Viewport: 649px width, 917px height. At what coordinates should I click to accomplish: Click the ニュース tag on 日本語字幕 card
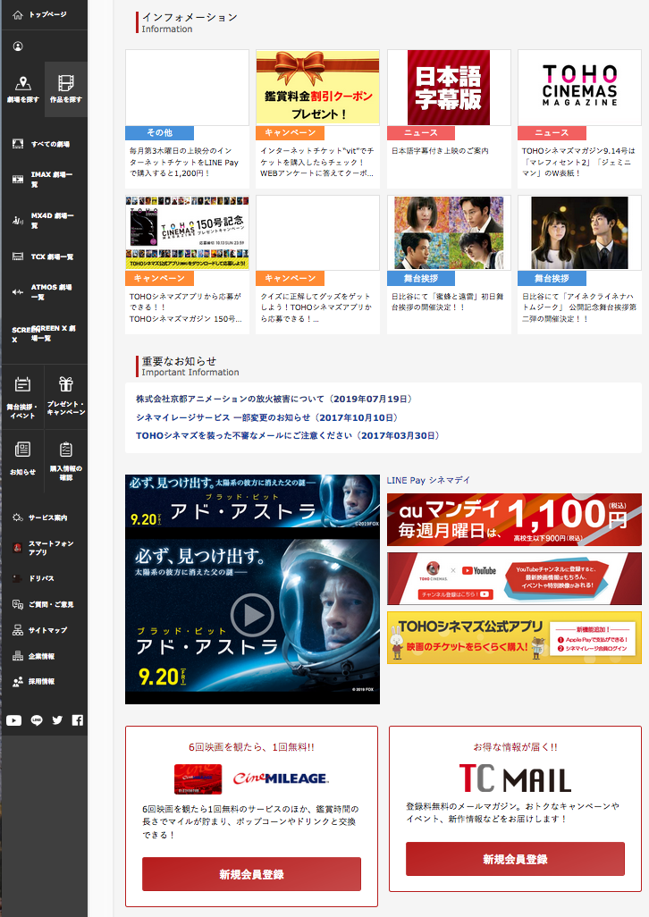pos(421,133)
